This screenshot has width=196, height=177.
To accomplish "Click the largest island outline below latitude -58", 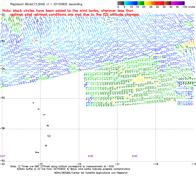I will [49, 136].
